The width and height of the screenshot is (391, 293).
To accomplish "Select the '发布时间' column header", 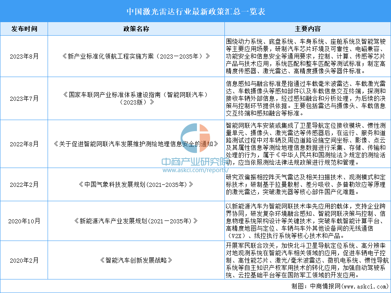I will point(24,29).
